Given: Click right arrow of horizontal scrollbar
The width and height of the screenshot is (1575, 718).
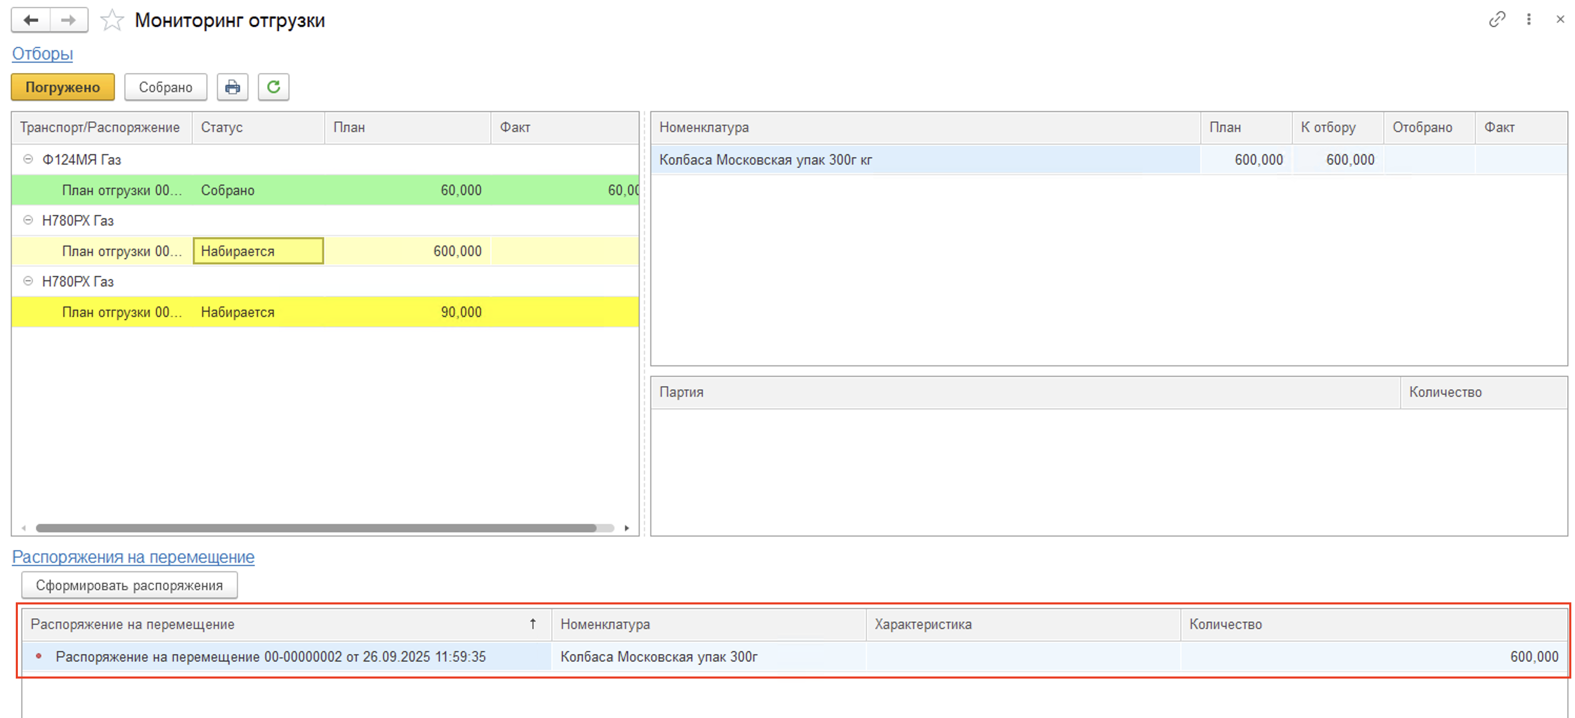Looking at the screenshot, I should pyautogui.click(x=627, y=528).
